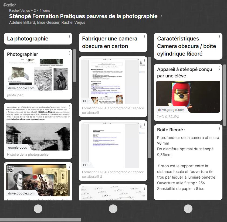Viewport: 227px width, 222px height.
Task: Click the text 'P profondeur de la camera obscura'
Action: click(x=188, y=138)
